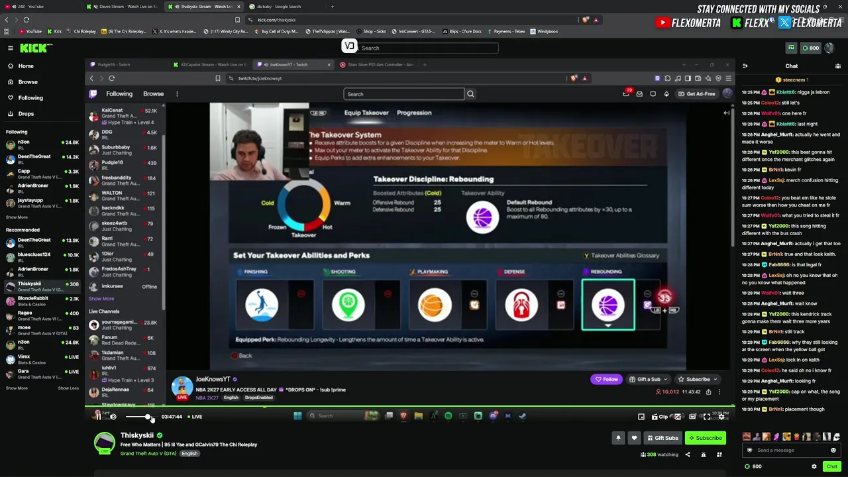Open the Grand Theft Auto V category link
848x477 pixels.
(x=148, y=454)
